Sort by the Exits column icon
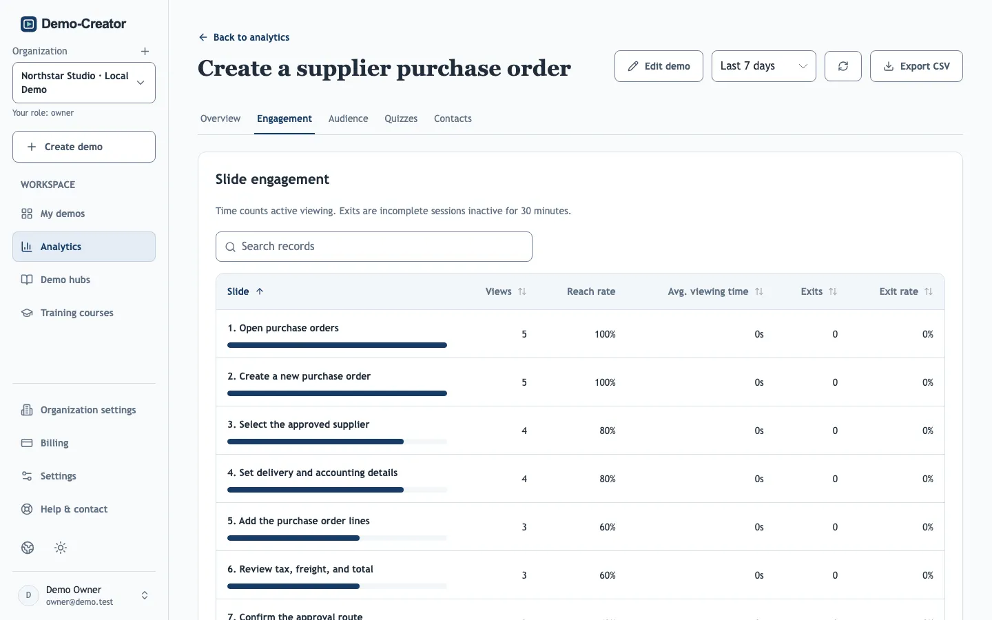This screenshot has width=992, height=620. [x=833, y=291]
